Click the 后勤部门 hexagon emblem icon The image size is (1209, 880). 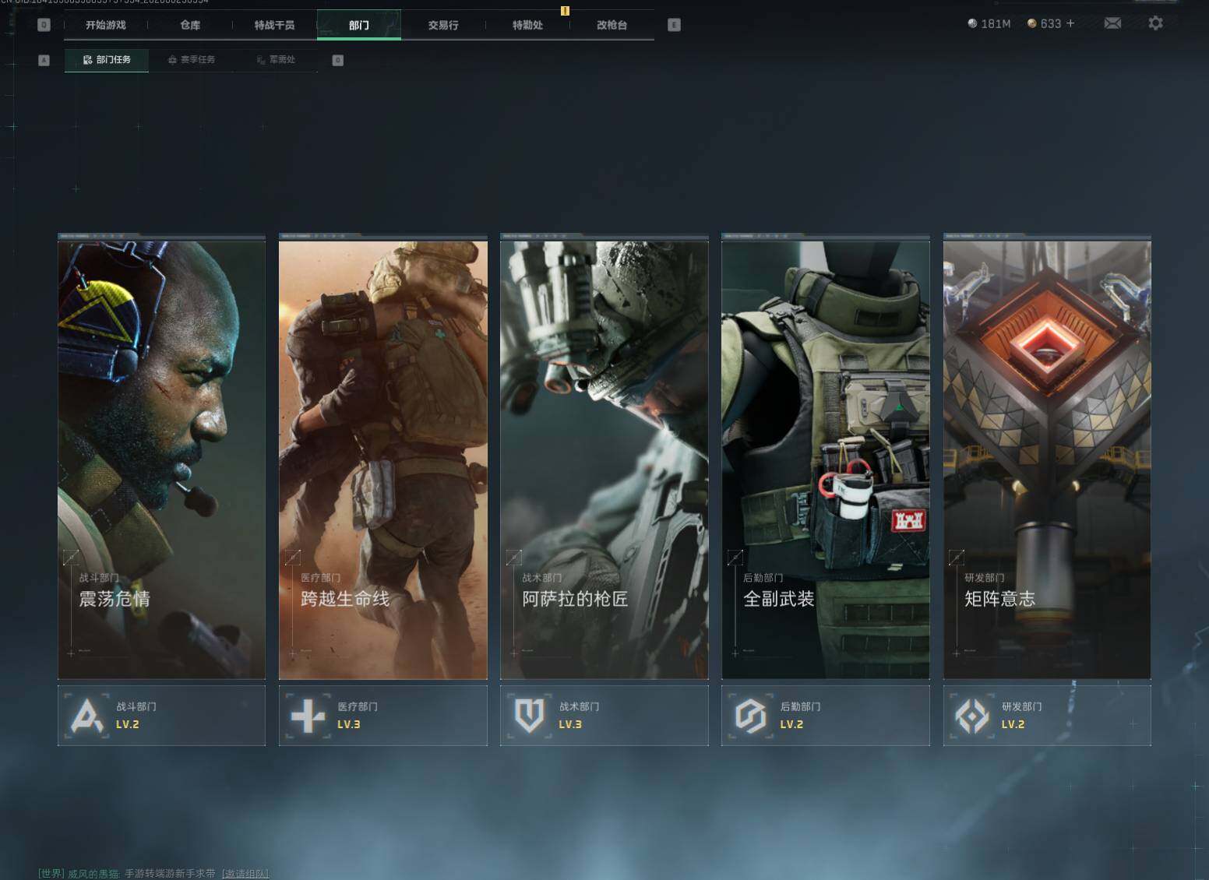point(750,716)
